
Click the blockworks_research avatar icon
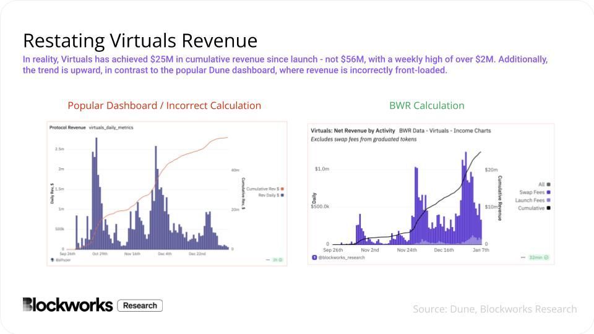pyautogui.click(x=314, y=257)
